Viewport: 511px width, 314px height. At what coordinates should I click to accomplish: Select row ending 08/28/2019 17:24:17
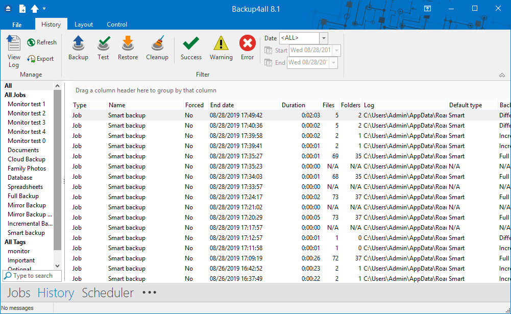(x=291, y=197)
